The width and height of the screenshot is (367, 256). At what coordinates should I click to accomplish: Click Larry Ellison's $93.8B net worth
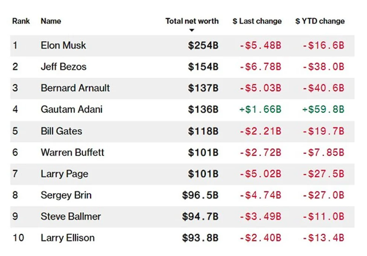pyautogui.click(x=200, y=238)
